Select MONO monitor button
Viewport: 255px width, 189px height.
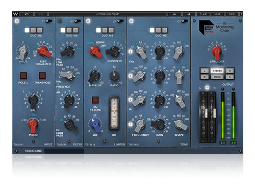click(217, 77)
